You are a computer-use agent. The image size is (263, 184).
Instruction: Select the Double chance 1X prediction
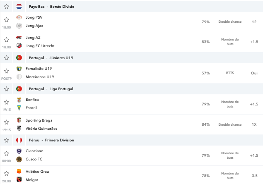tap(254, 124)
